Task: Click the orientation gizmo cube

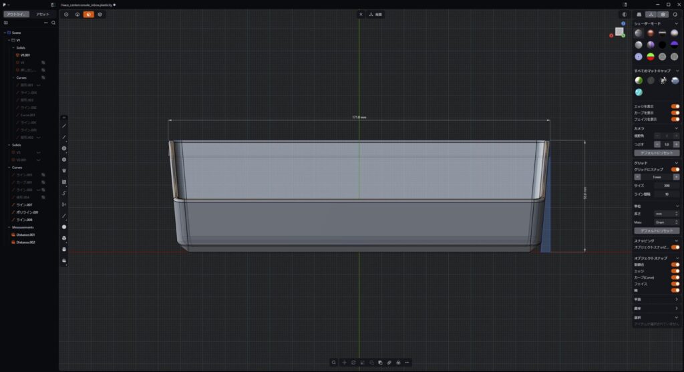Action: coord(619,31)
